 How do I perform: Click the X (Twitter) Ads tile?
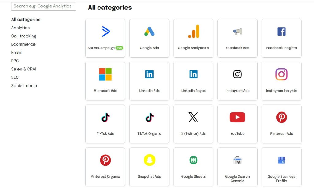coord(193,123)
